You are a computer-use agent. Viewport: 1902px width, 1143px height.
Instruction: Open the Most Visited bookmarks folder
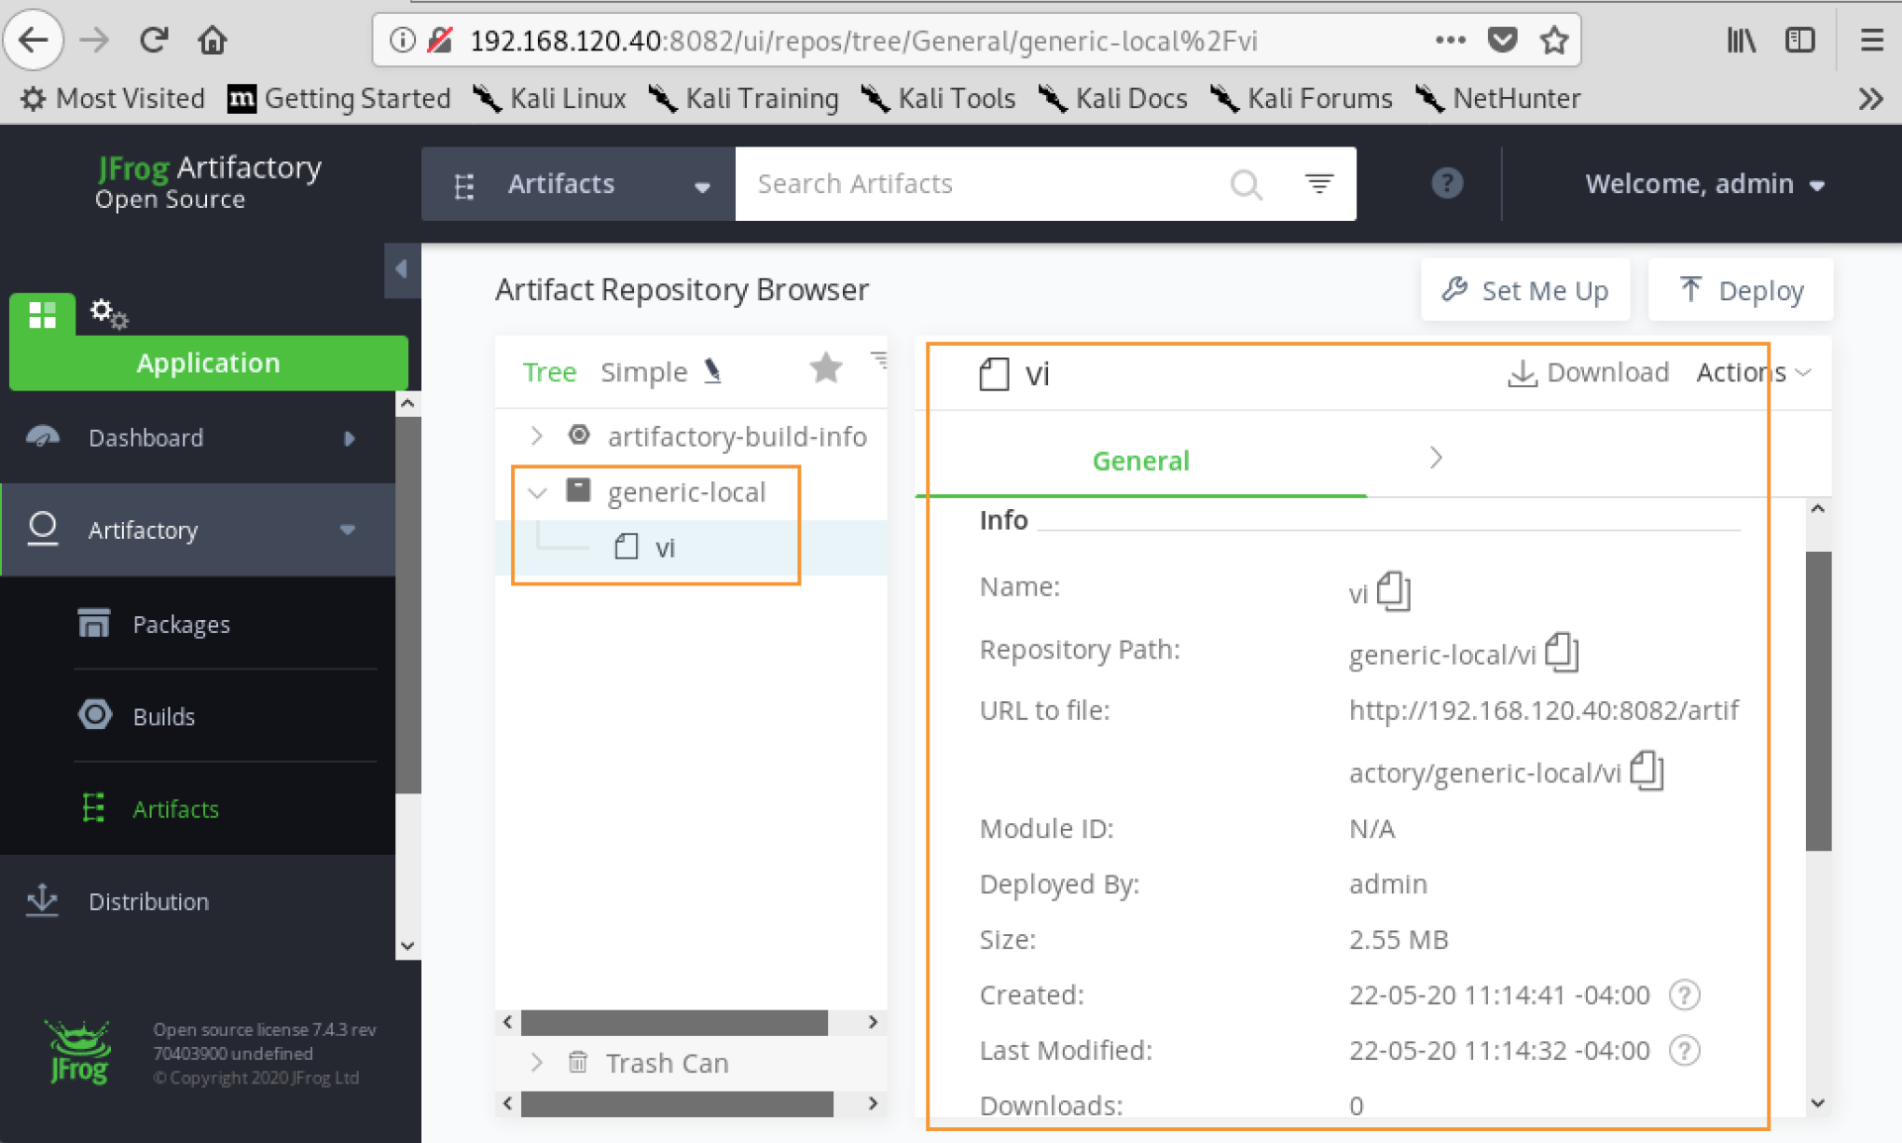113,99
